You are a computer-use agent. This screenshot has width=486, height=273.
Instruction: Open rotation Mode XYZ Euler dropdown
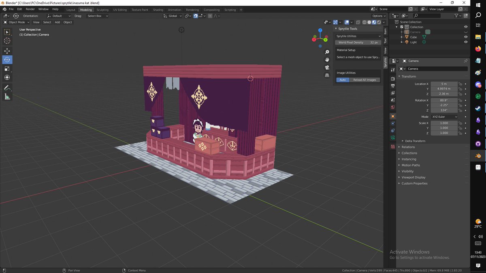pos(444,117)
